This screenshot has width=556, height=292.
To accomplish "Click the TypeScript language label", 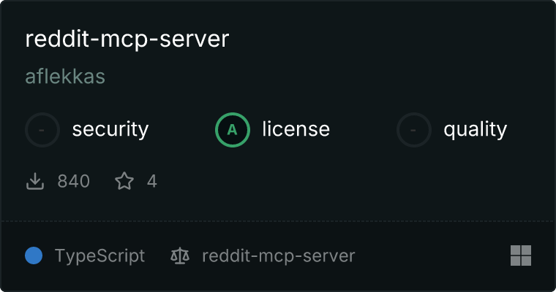I will [x=99, y=255].
